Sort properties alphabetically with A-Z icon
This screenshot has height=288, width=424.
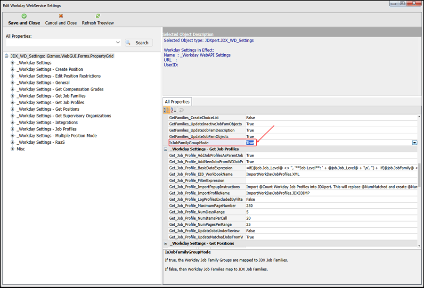pos(173,110)
